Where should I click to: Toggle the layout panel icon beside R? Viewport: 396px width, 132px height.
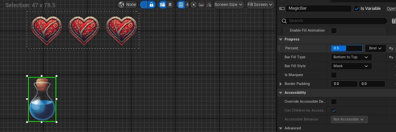pyautogui.click(x=162, y=5)
